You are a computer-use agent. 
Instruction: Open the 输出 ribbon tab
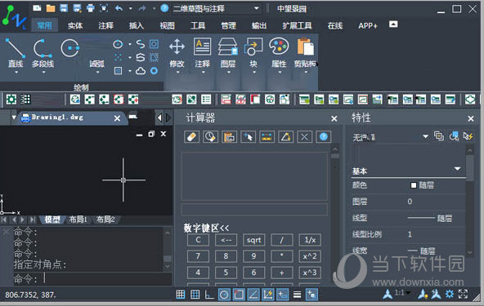259,25
